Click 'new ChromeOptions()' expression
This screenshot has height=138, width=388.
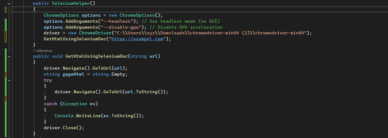pyautogui.click(x=134, y=15)
